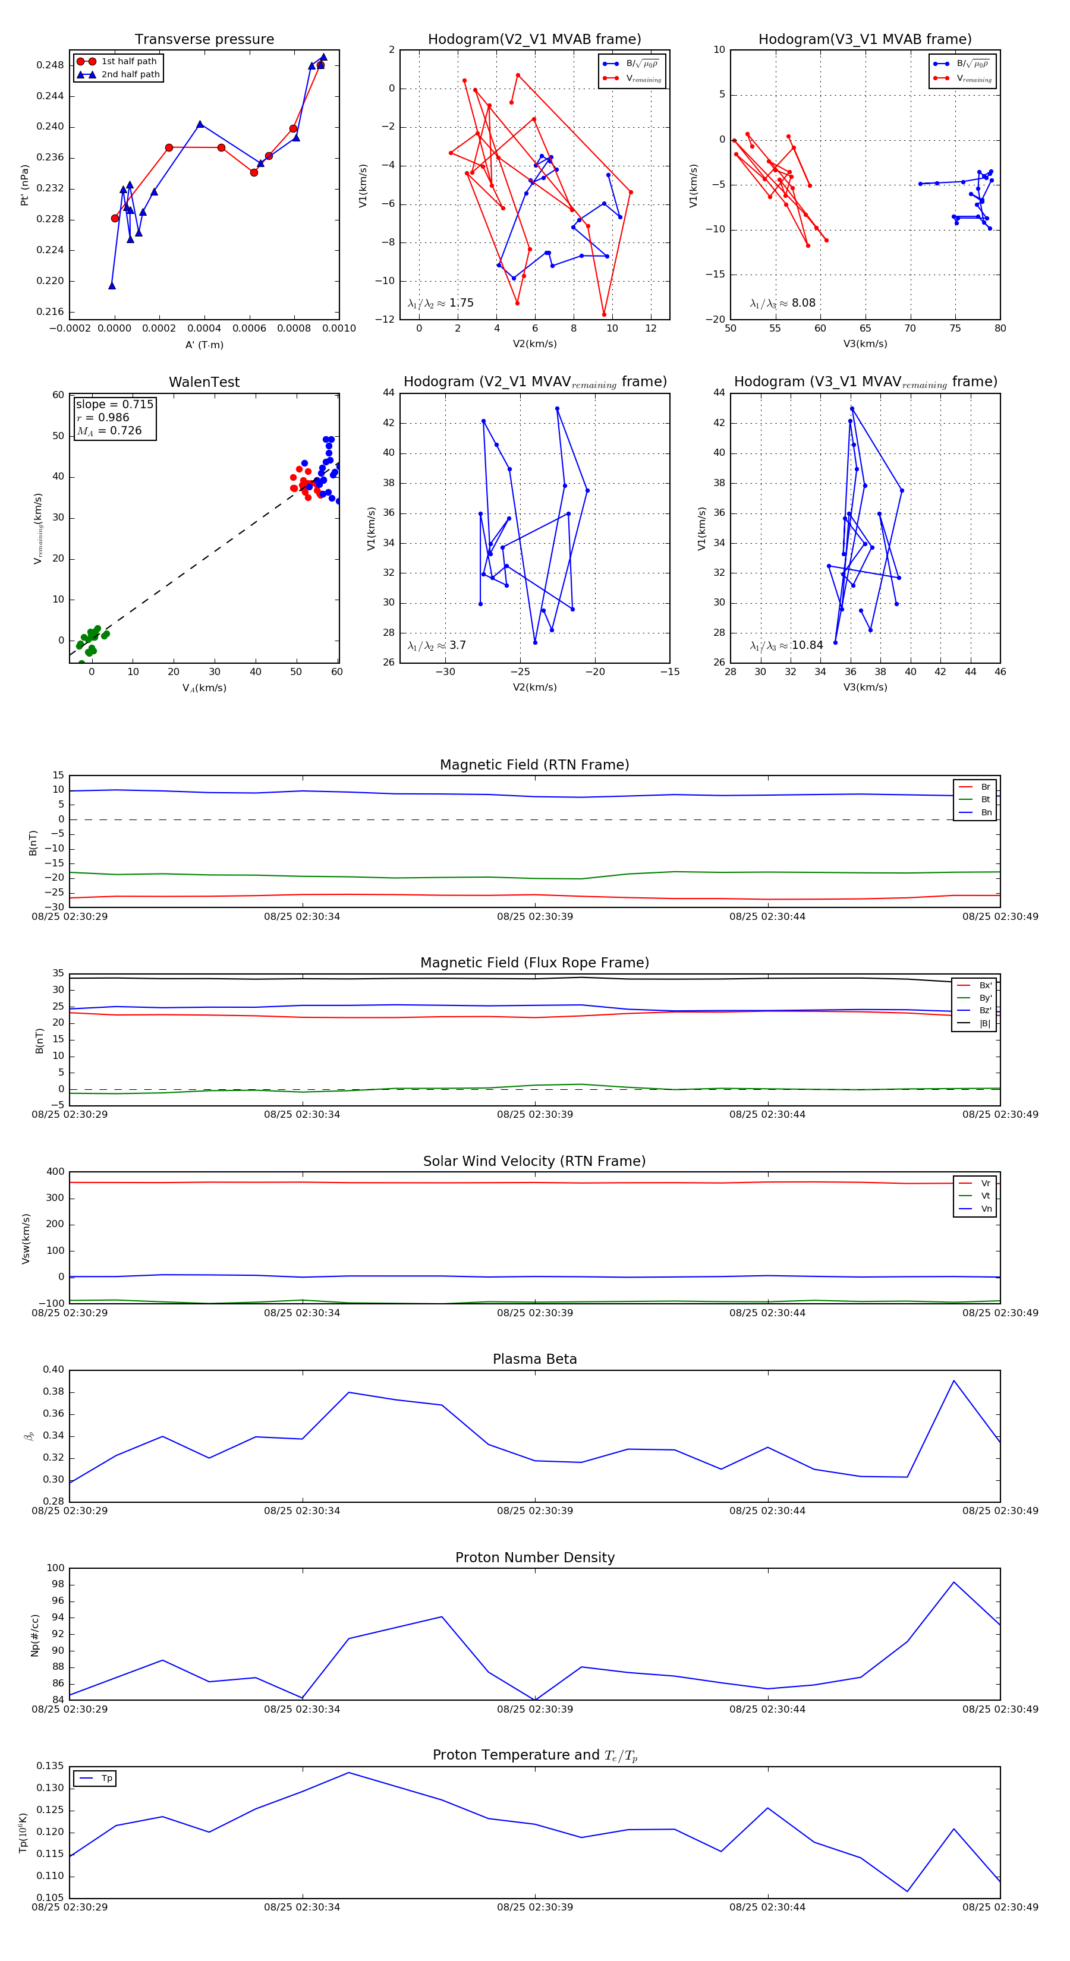Click 'Magnetic Field (Flux Rope Frame)' title
Viewport: 1070px width, 1961px height.
point(534,962)
